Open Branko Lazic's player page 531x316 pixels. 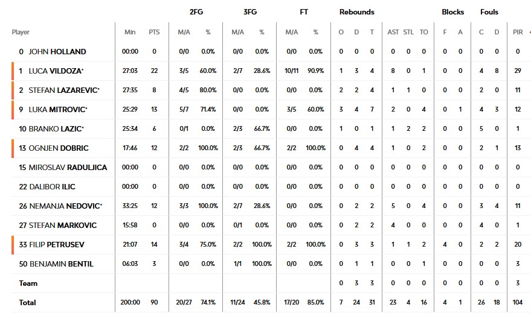point(55,129)
